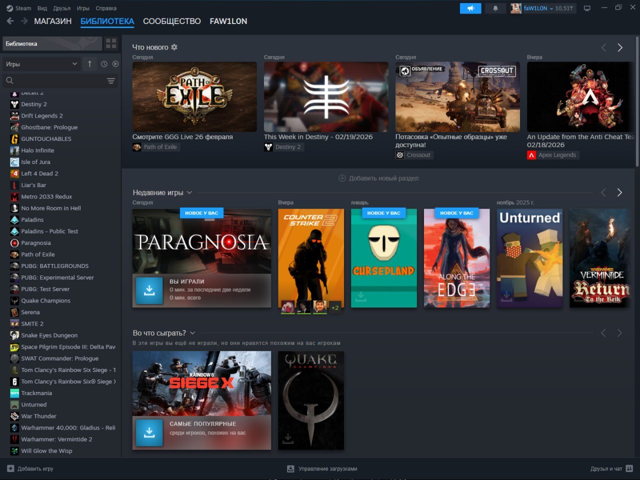Click Добавить игру at bottom left
Viewport: 640px width, 480px height.
[x=30, y=468]
